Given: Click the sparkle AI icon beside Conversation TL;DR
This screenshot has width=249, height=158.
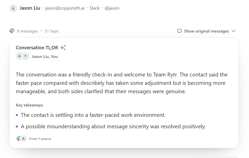Looking at the screenshot, I should (x=63, y=48).
